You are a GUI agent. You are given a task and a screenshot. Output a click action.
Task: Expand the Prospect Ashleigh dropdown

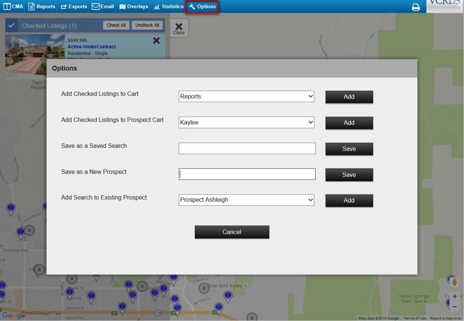(246, 200)
